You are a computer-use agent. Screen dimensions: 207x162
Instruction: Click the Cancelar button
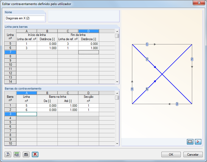tap(193, 155)
